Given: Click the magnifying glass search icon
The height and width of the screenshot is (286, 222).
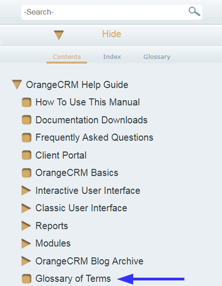Looking at the screenshot, I should (x=194, y=12).
